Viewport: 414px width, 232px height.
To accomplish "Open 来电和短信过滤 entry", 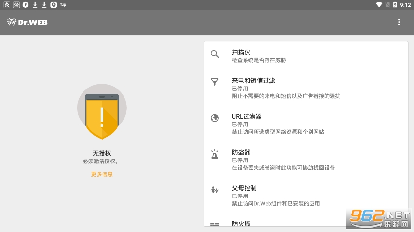I will [306, 88].
